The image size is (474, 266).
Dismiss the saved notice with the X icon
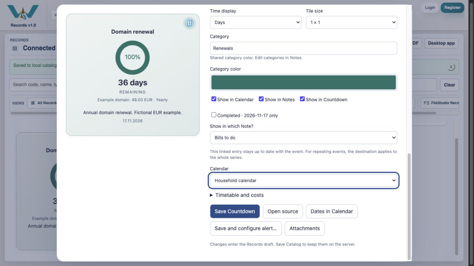(451, 67)
